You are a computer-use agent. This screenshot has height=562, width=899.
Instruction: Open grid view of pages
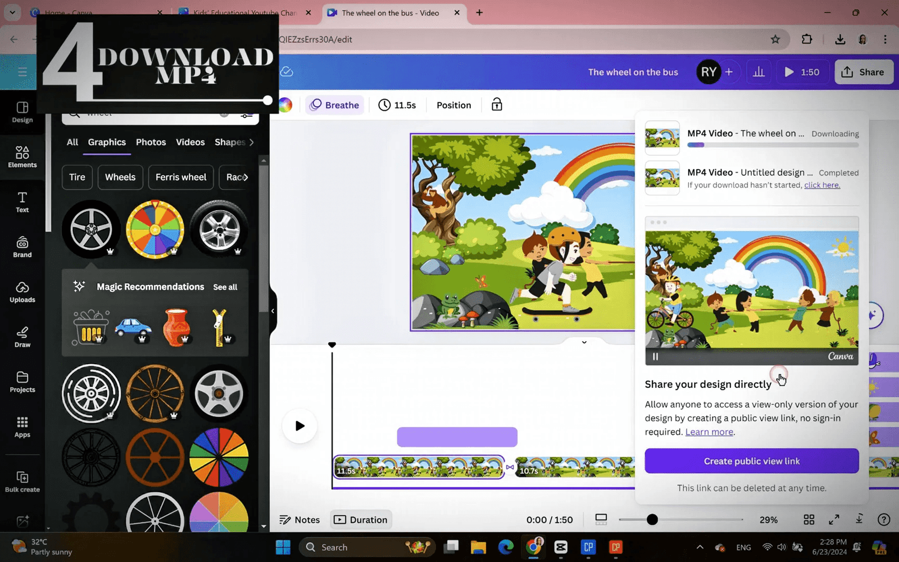(809, 520)
